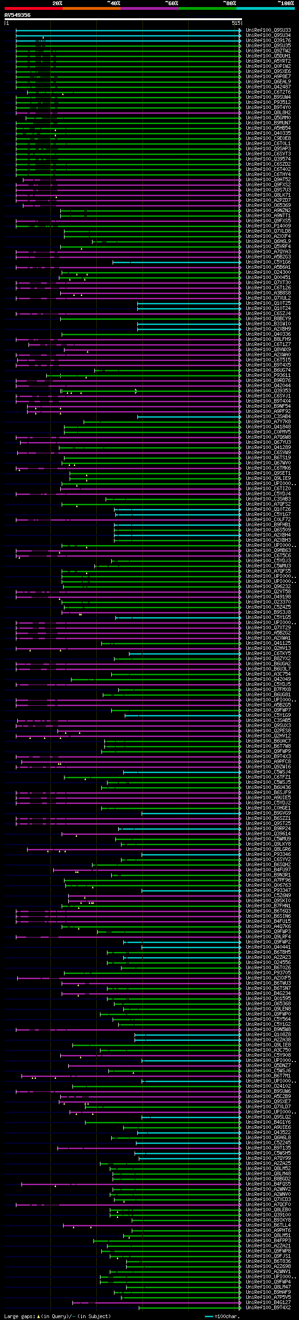Select the UniRef100_Q39353 label

(268, 391)
